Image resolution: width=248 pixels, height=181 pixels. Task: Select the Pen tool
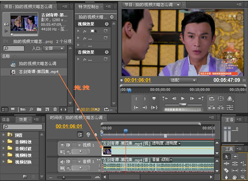click(x=227, y=177)
